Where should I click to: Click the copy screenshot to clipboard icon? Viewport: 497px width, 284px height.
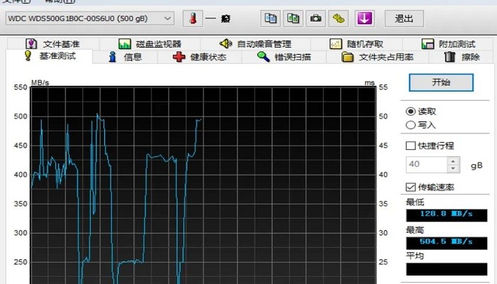293,18
